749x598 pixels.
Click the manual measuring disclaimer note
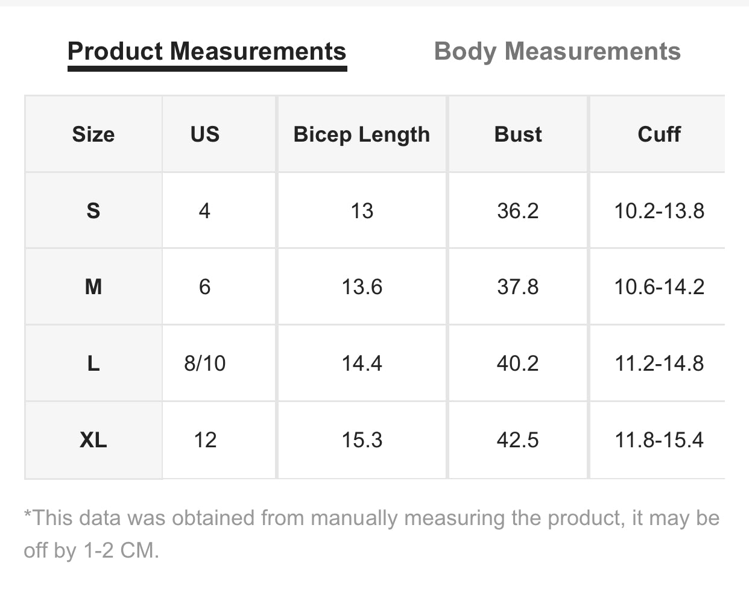[371, 533]
